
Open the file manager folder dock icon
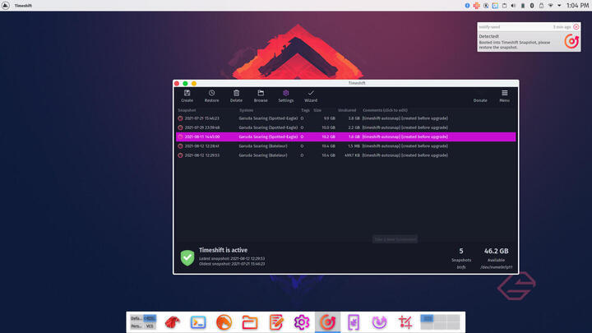(x=250, y=322)
